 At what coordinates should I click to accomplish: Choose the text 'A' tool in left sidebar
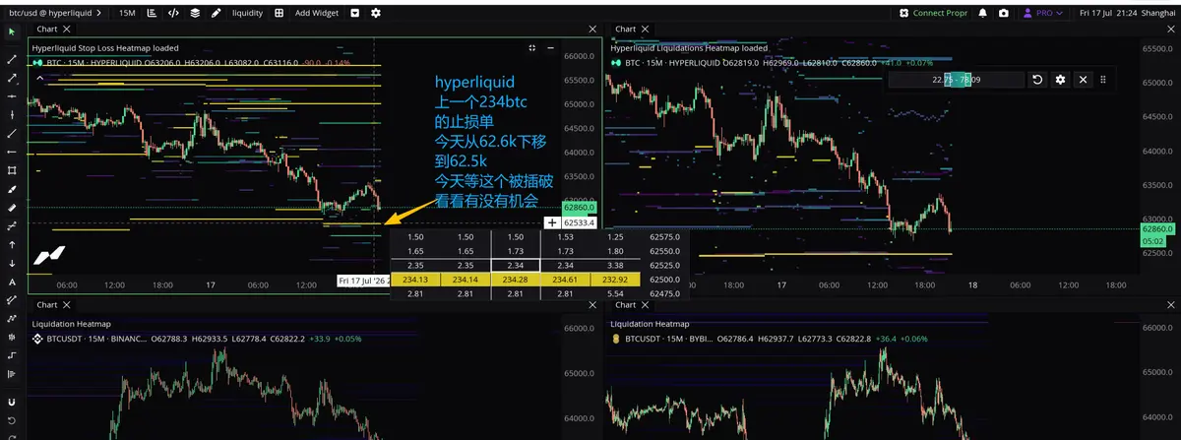tap(12, 283)
